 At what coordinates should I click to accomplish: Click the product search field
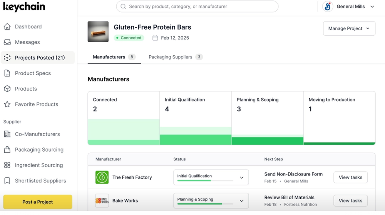(x=197, y=7)
